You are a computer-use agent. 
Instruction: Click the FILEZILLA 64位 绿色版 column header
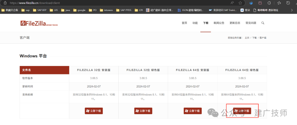pyautogui.click(x=242, y=70)
